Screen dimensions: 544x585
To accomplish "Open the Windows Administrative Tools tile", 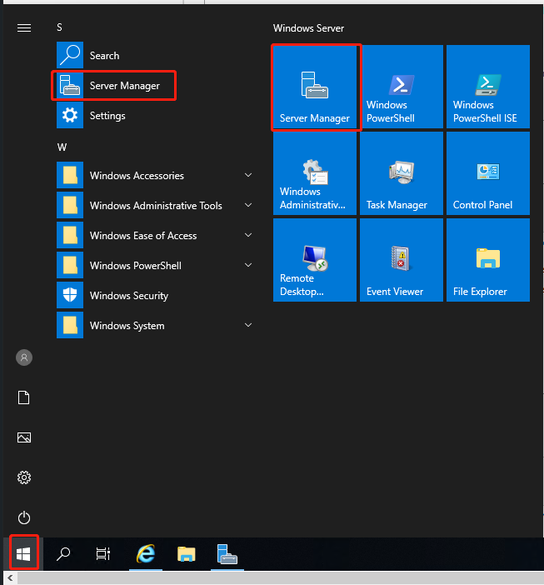I will coord(315,173).
